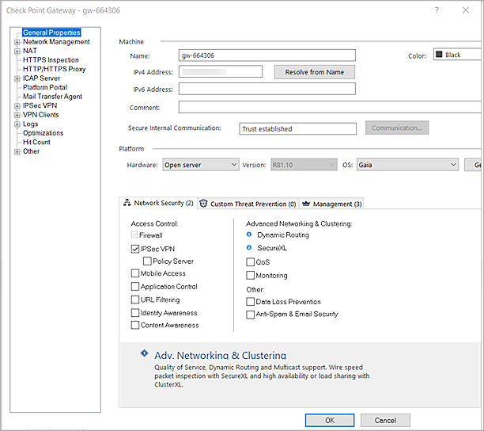484x431 pixels.
Task: Enable the Policy Server checkbox
Action: (147, 261)
